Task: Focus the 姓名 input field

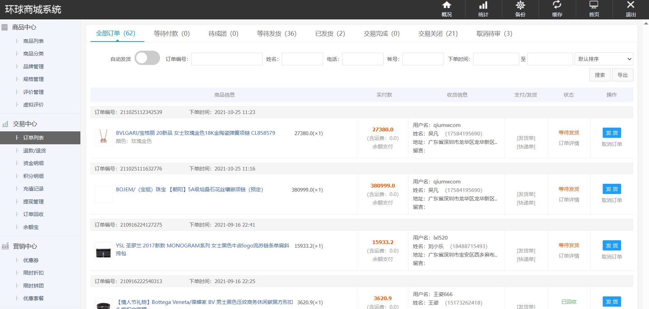Action: (x=302, y=59)
